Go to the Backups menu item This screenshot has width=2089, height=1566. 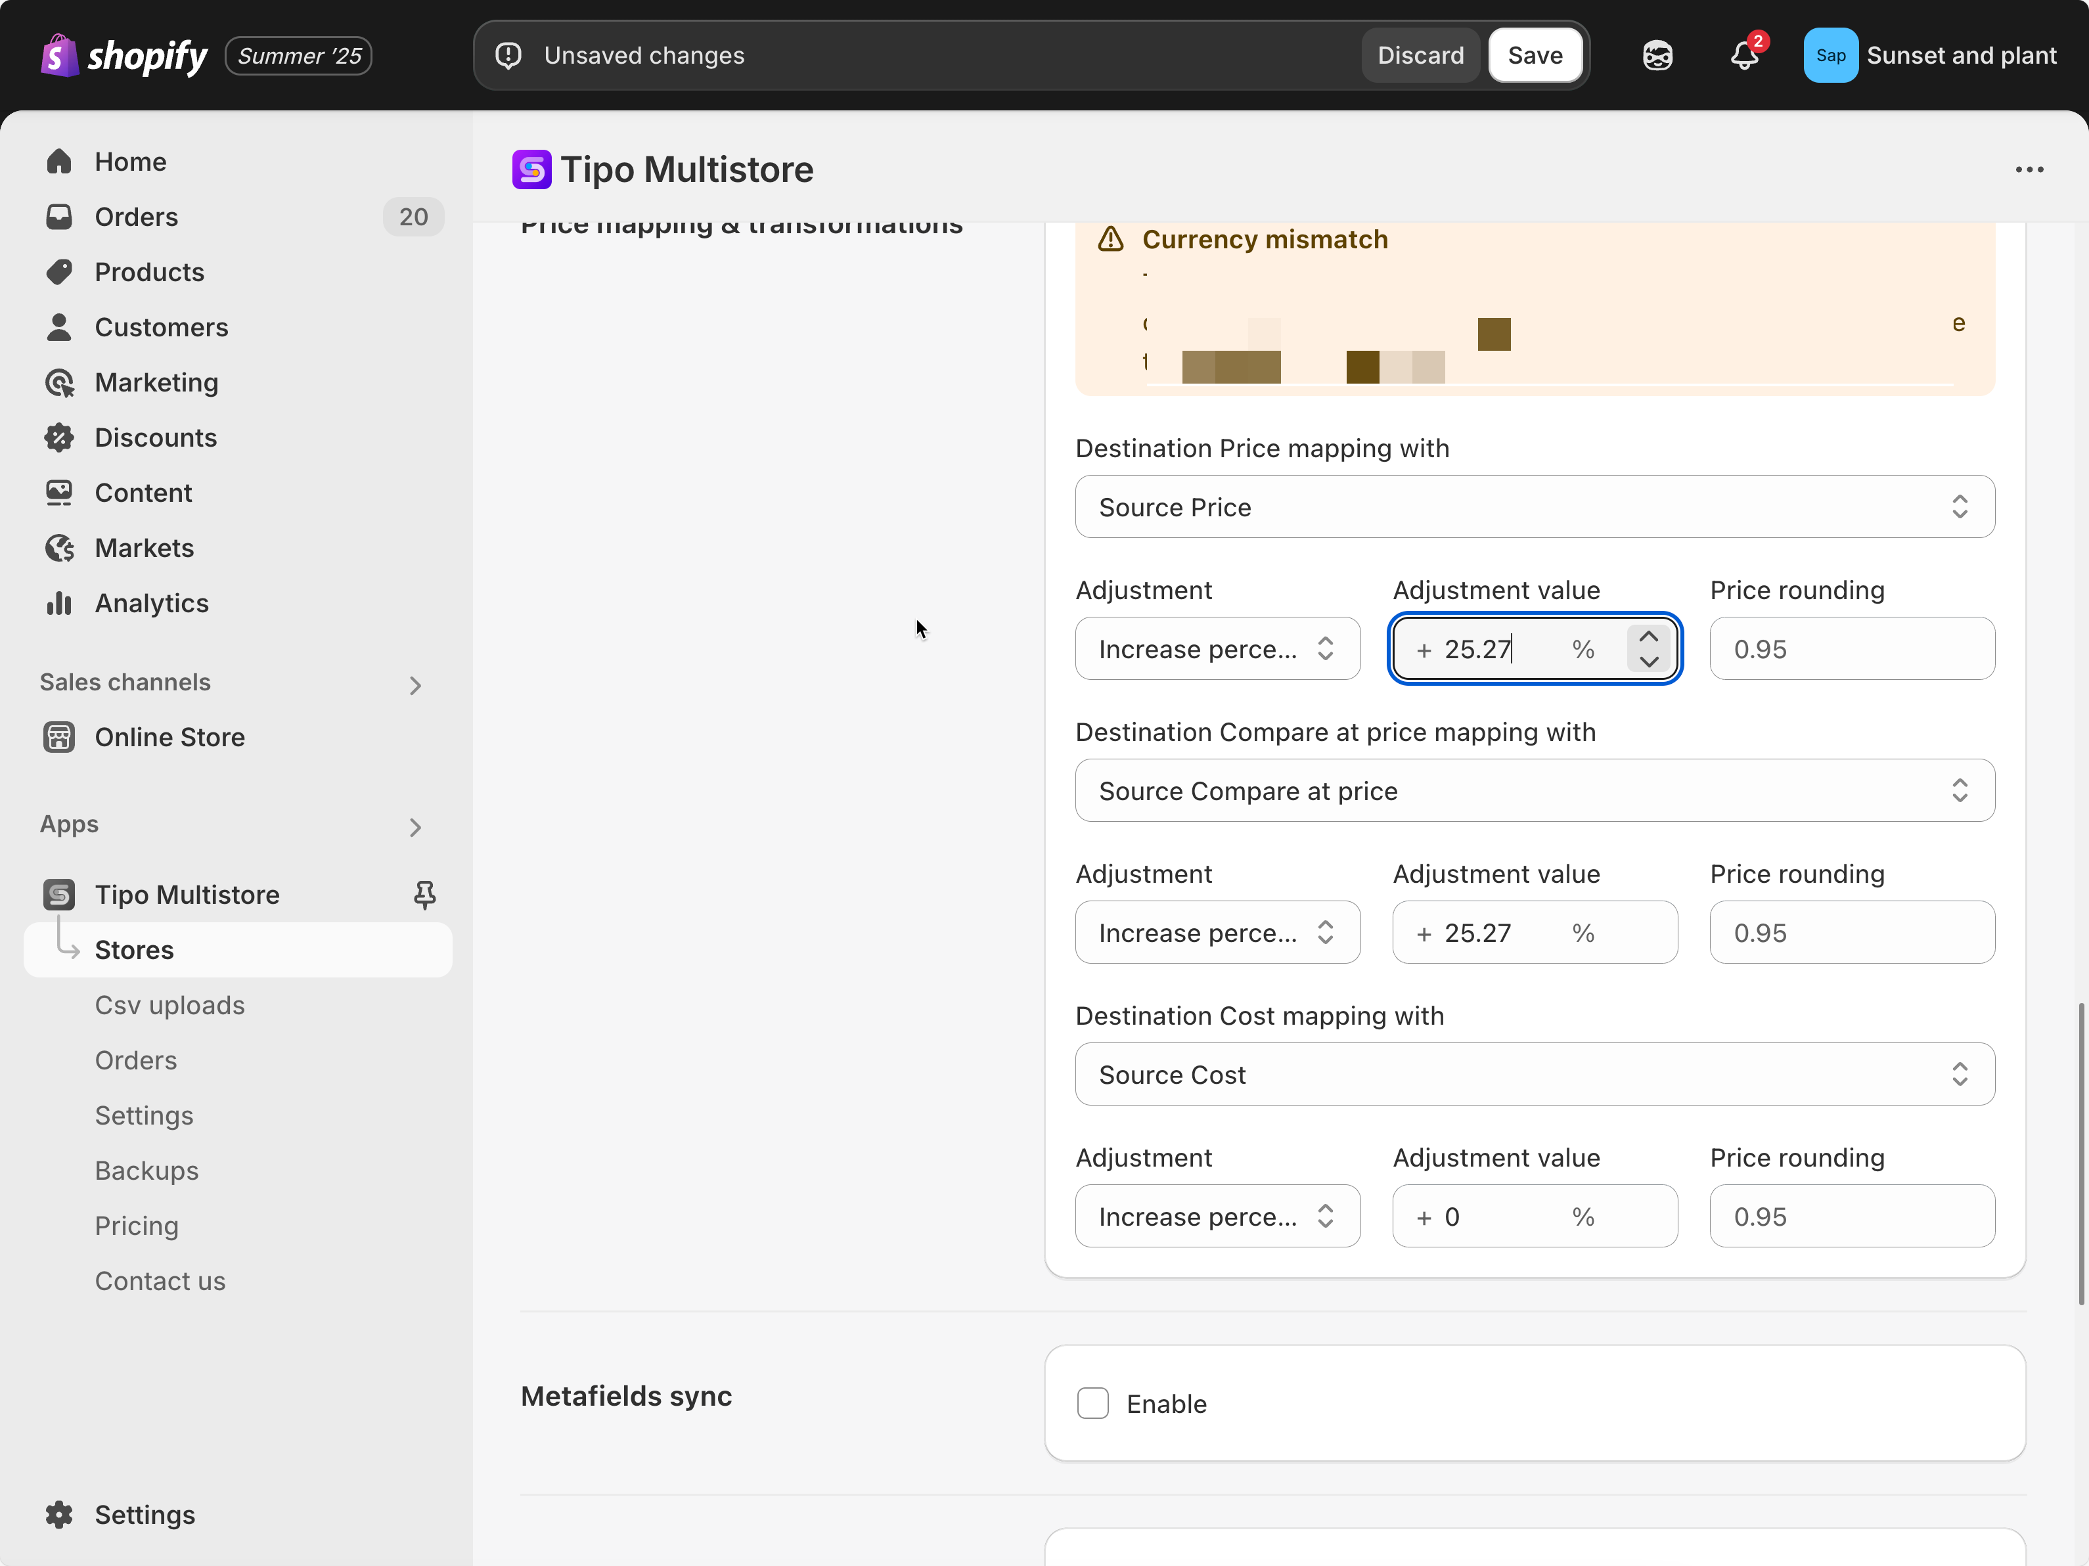(146, 1171)
